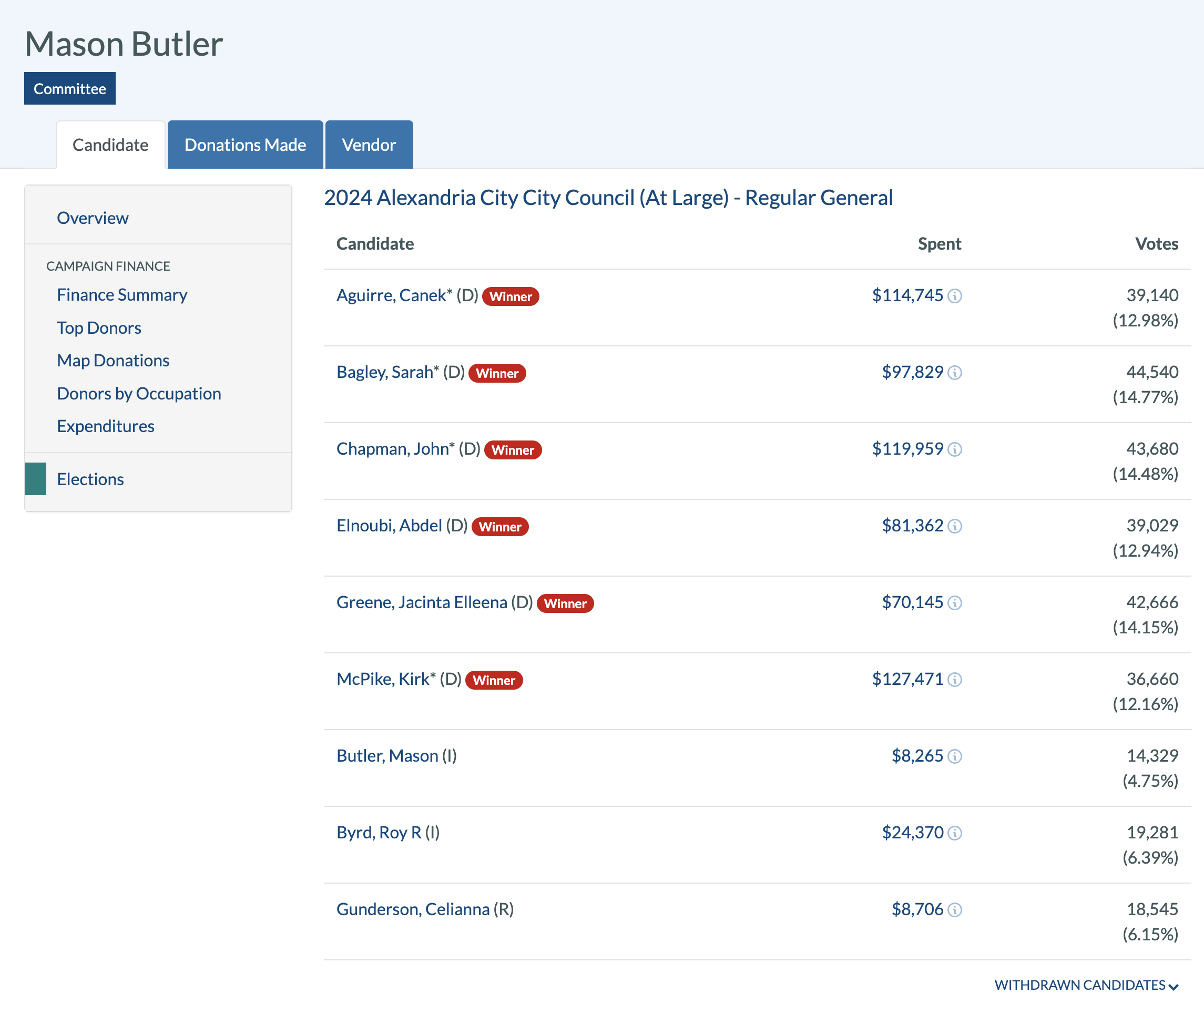Click info icon beside McPike's $127,471
Viewport: 1204px width, 1025px height.
click(955, 680)
